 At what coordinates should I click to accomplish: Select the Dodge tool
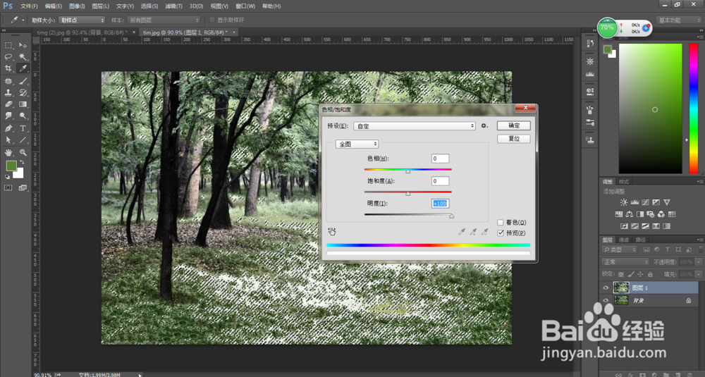pos(23,116)
